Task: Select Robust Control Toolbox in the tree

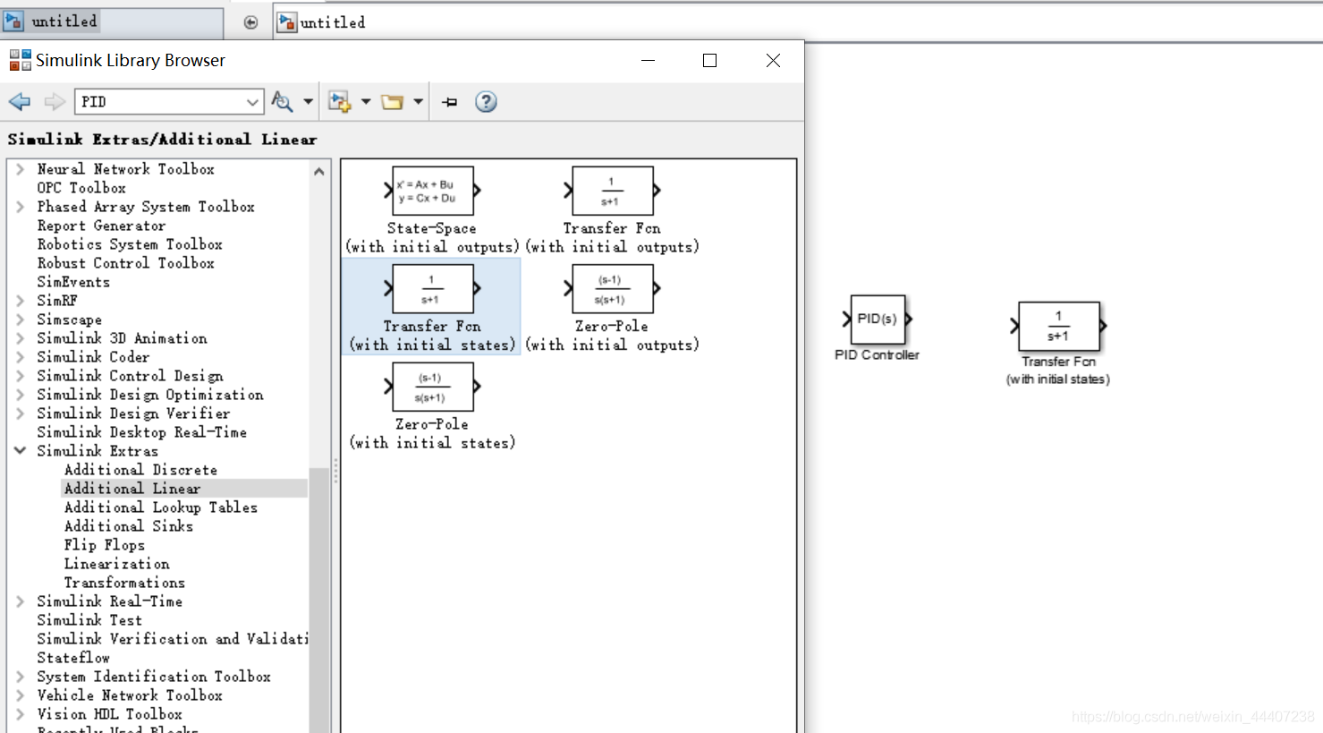Action: [125, 263]
